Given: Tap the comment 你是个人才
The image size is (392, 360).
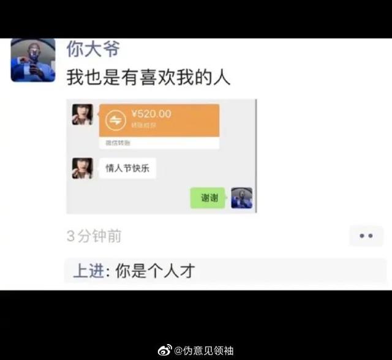Looking at the screenshot, I should coord(155,271).
